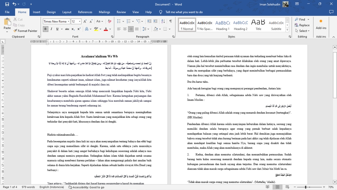The width and height of the screenshot is (337, 190).
Task: Expand the bullets list dropdown
Action: point(123,21)
